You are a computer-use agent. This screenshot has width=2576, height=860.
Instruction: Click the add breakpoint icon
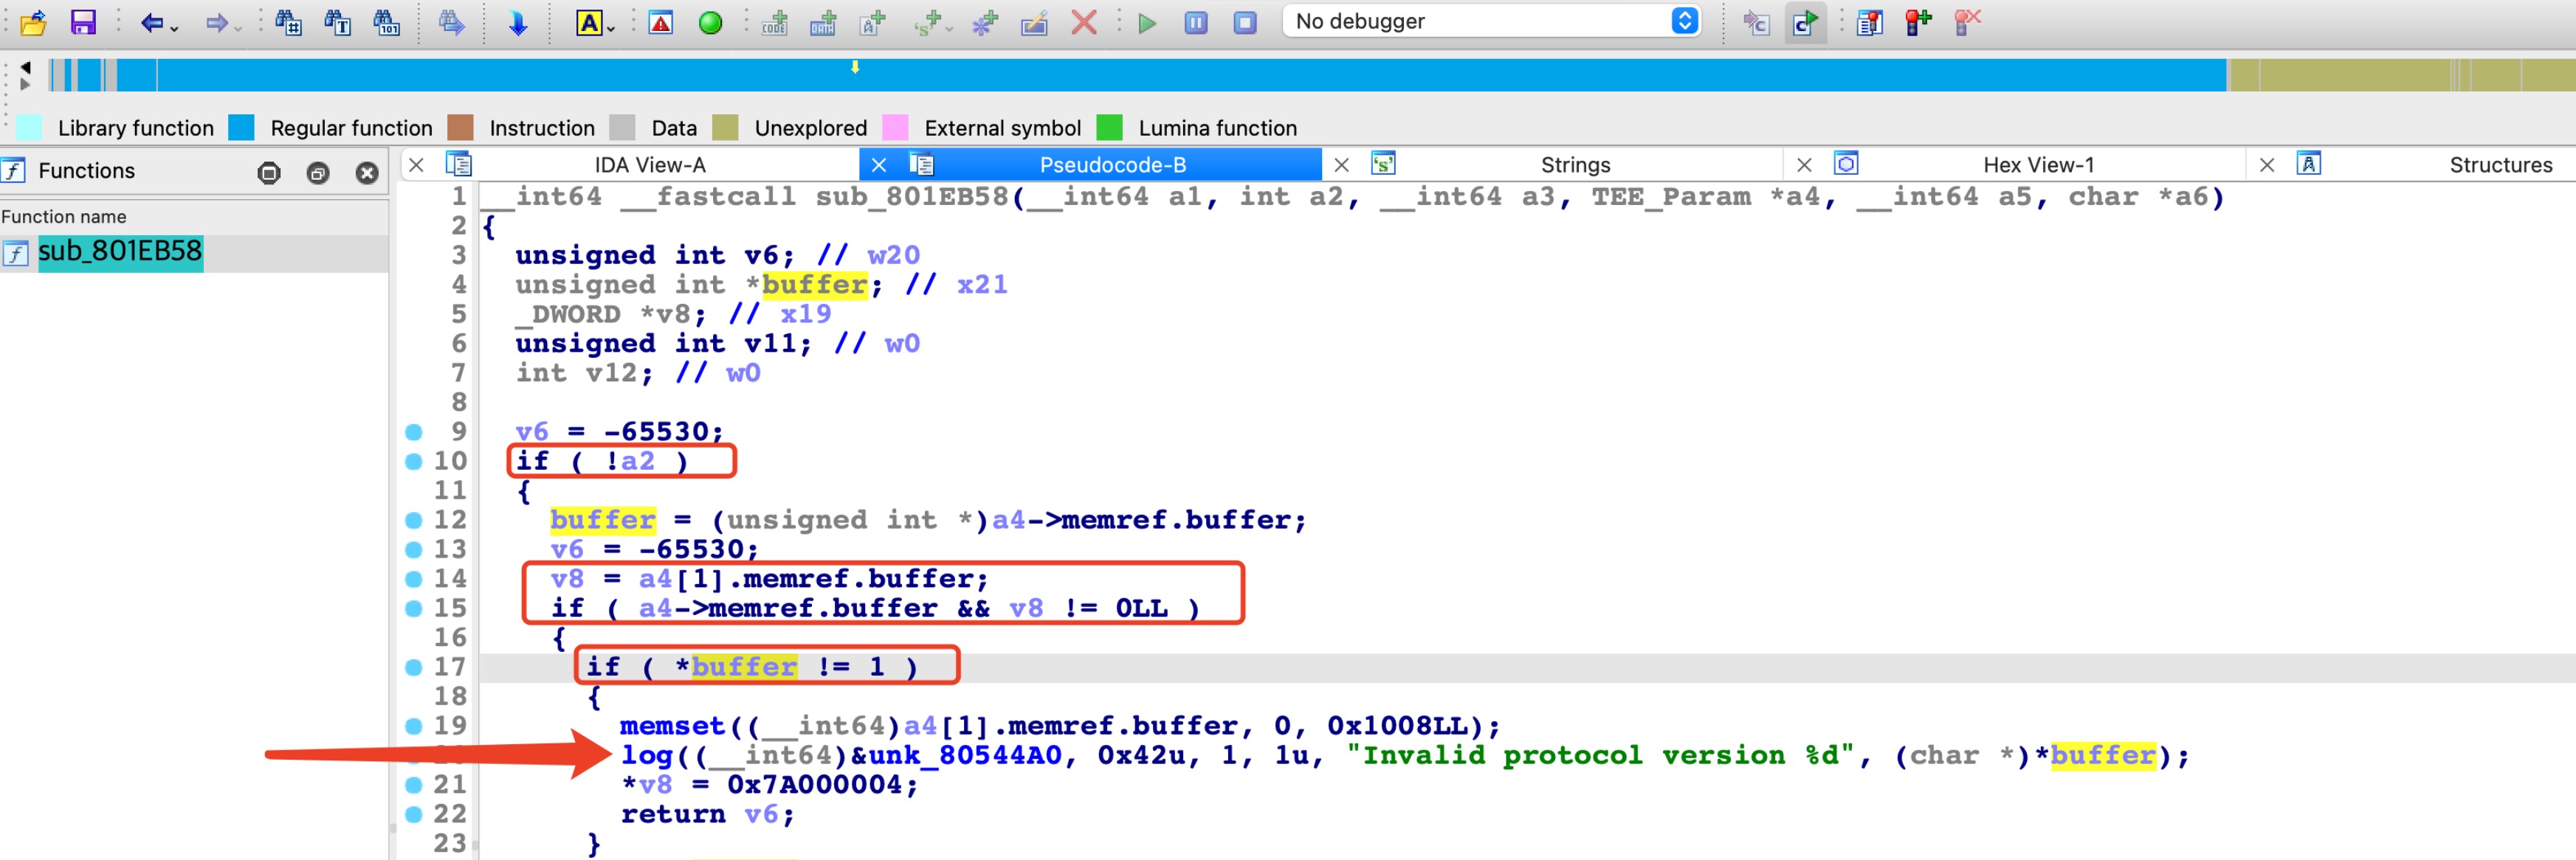pos(1917,22)
